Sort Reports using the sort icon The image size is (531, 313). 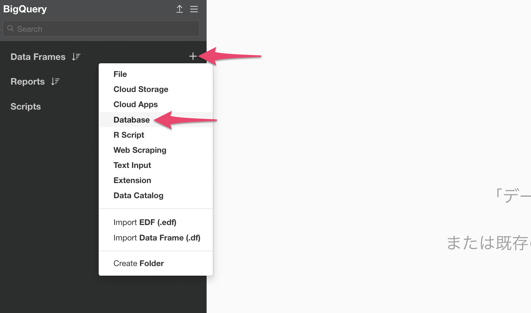pos(55,81)
